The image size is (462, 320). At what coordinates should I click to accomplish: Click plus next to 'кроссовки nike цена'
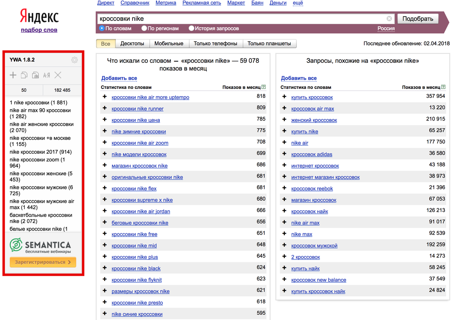104,119
